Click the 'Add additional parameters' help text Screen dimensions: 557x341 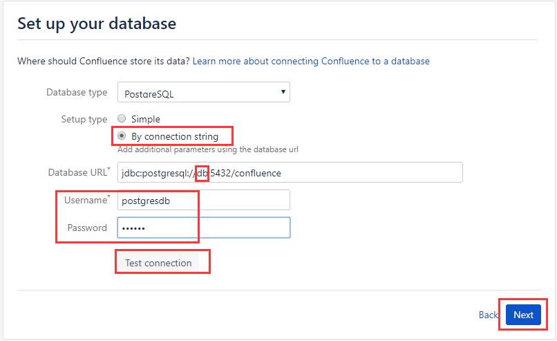pyautogui.click(x=208, y=149)
